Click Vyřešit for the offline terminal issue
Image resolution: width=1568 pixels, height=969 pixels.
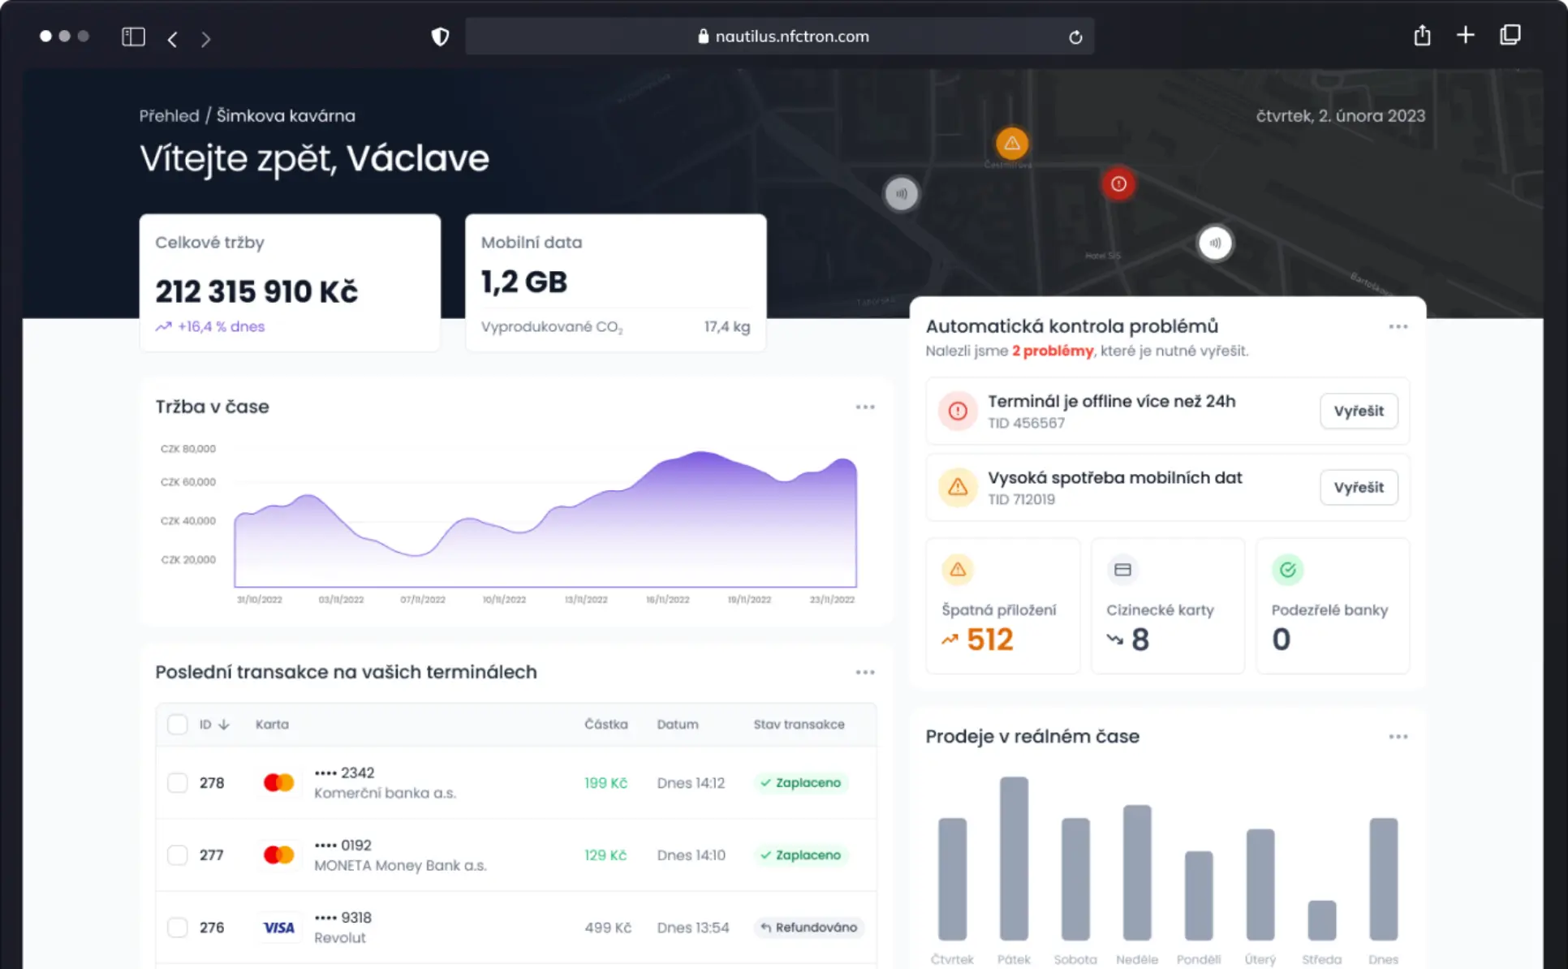1359,411
